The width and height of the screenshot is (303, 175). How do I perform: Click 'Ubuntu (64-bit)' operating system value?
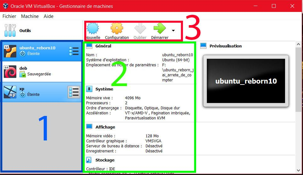(x=176, y=60)
